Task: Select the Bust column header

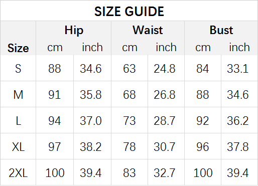Action: [221, 30]
